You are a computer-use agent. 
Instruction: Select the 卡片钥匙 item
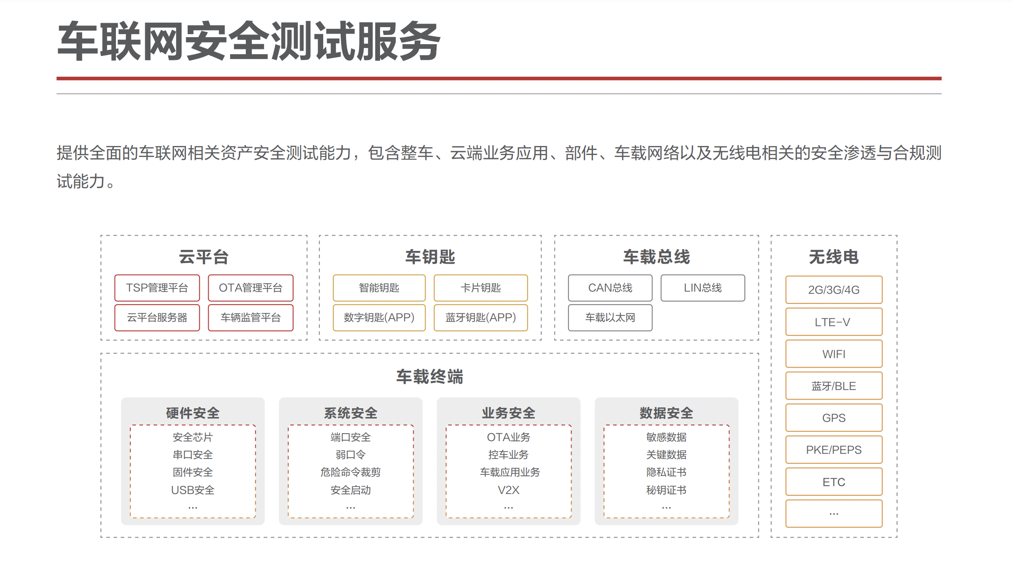click(x=480, y=288)
